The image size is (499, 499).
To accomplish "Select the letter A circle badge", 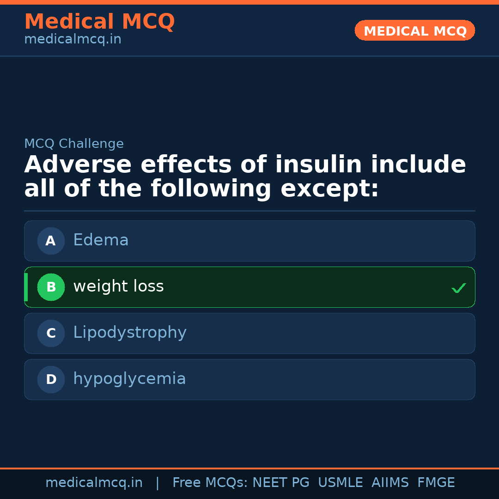I will 51,241.
